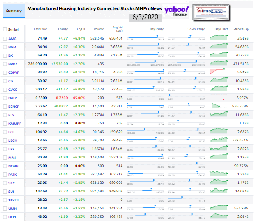This screenshot has width=254, height=223.
Task: Click SUI last price 142.68
Action: [x=41, y=191]
